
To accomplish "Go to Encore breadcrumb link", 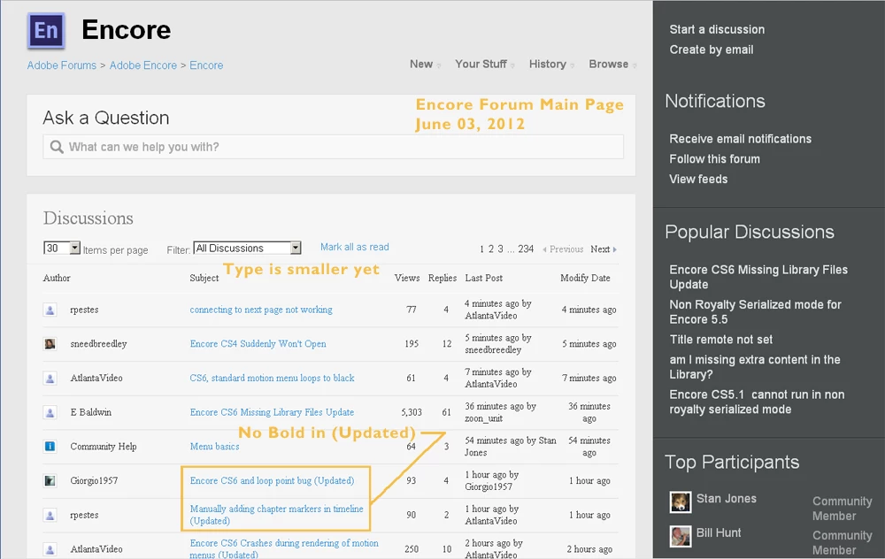I will click(x=206, y=65).
